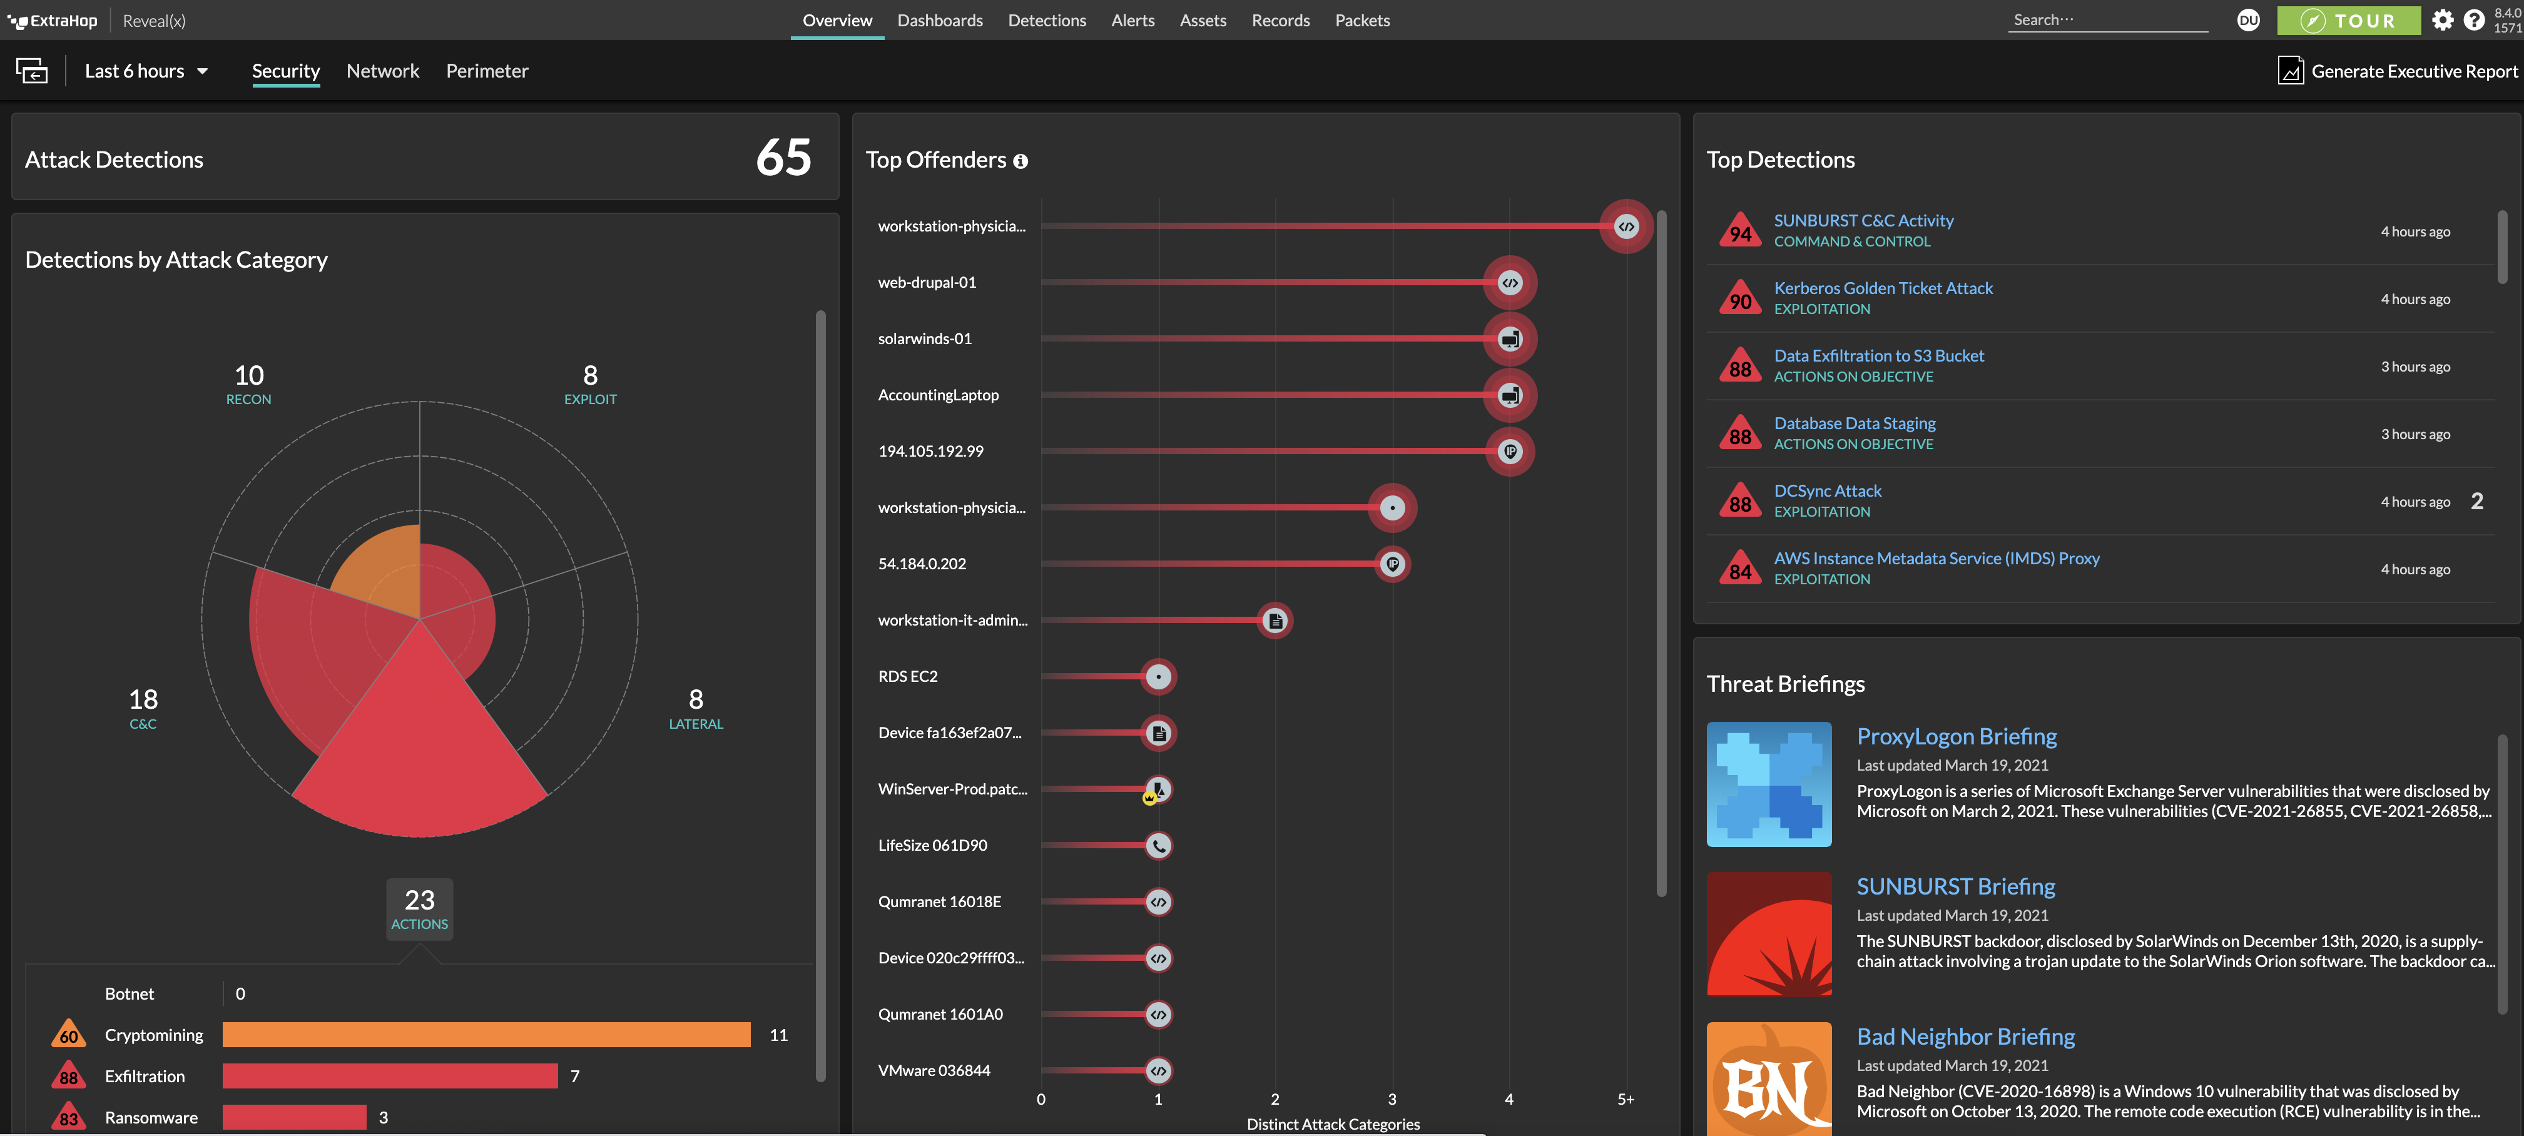Click the 54.184.0.202 IP marker icon
The width and height of the screenshot is (2524, 1136).
(1392, 564)
